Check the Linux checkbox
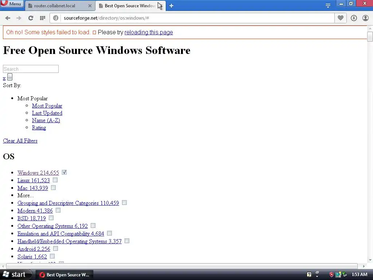 (x=55, y=180)
